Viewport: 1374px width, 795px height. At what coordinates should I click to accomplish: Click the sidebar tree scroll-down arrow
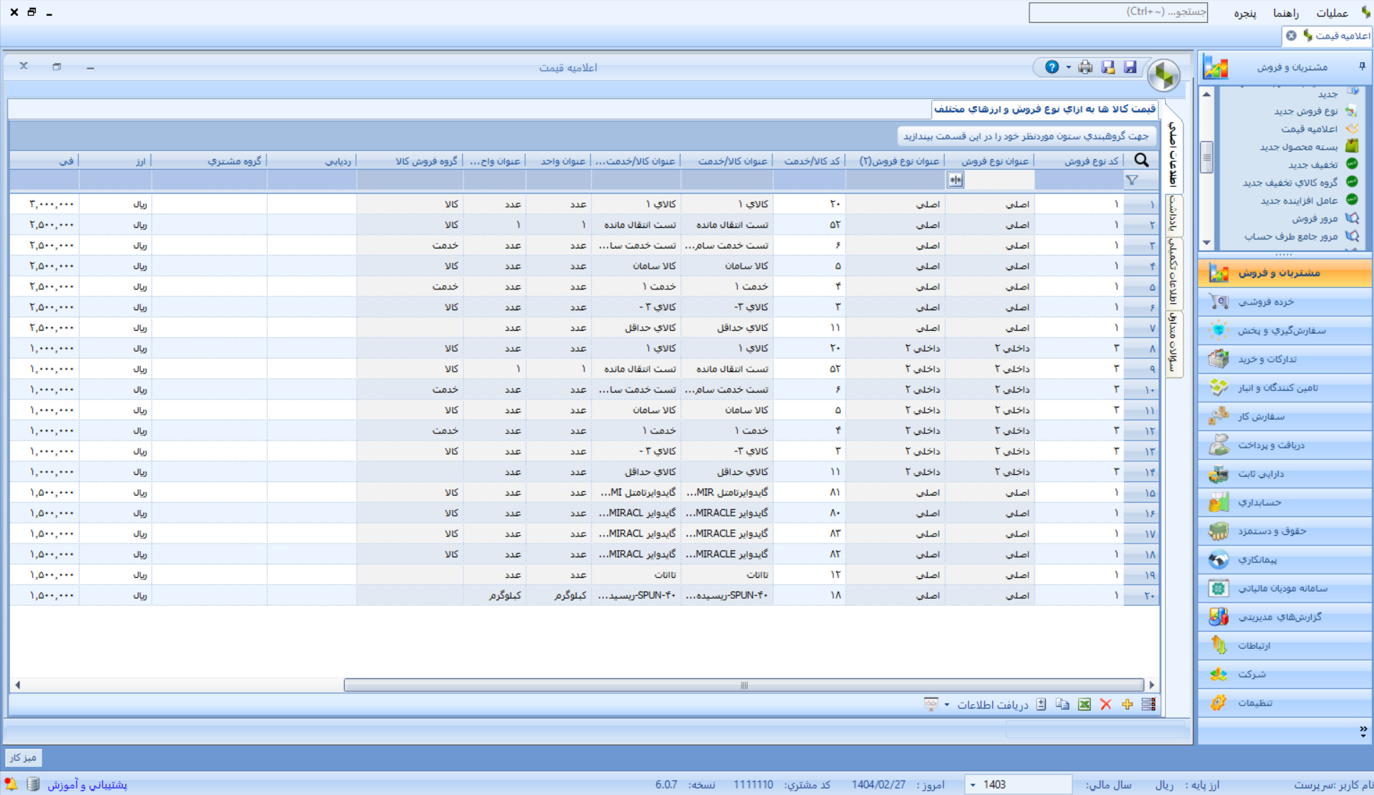1206,243
